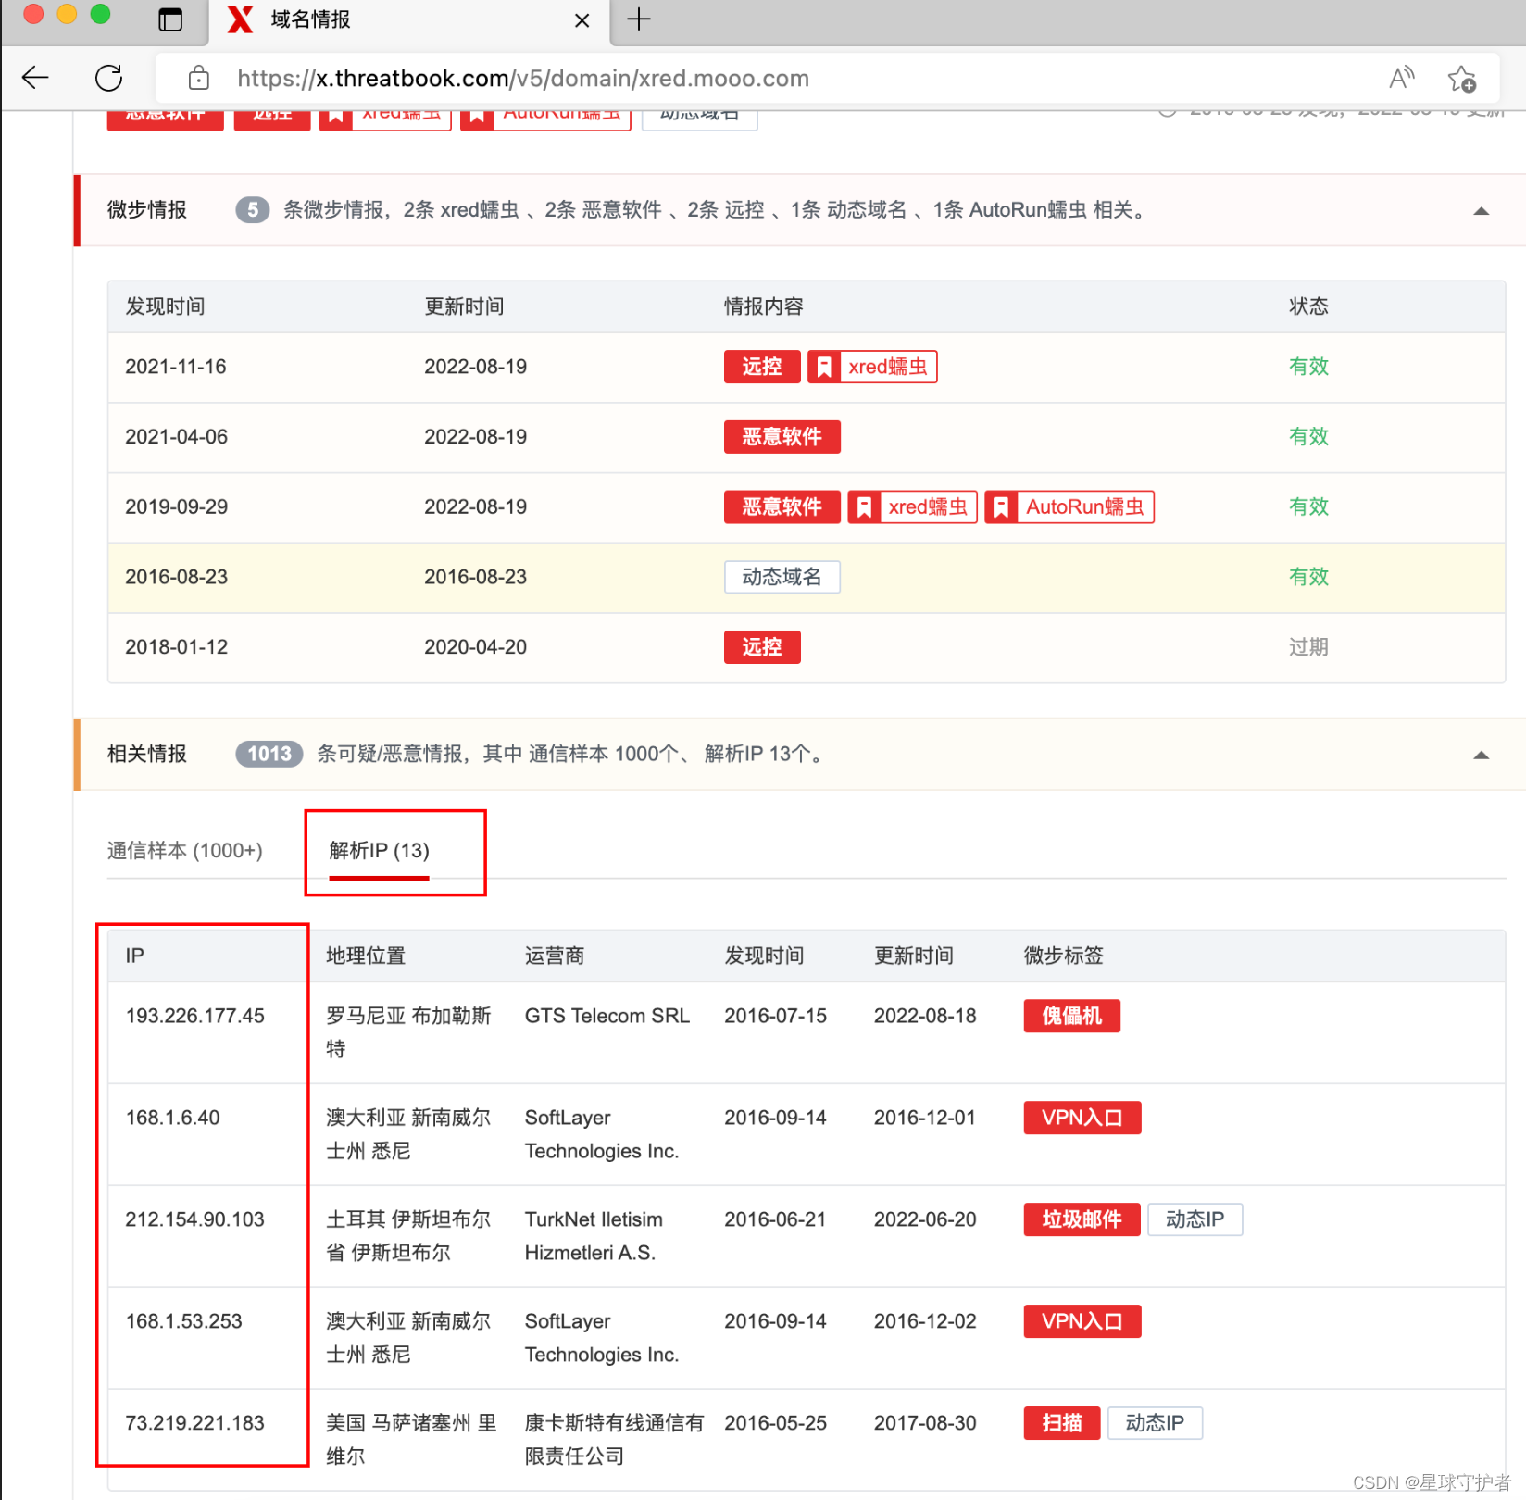Open the Read Aloud icon
This screenshot has height=1500, width=1526.
(1402, 78)
